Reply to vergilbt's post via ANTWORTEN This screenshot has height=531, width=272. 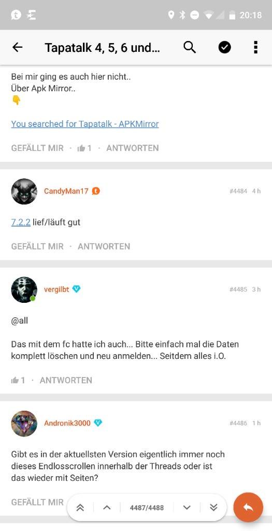[66, 380]
